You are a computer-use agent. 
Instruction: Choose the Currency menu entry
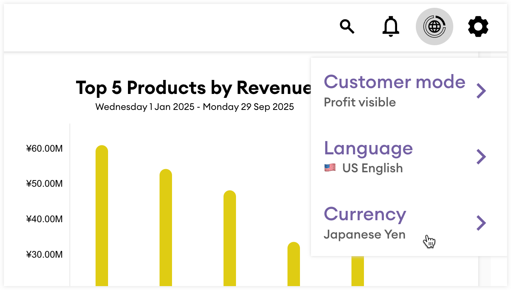(365, 214)
